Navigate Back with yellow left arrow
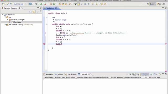Viewport: 168px width, 94px height. click(105, 4)
